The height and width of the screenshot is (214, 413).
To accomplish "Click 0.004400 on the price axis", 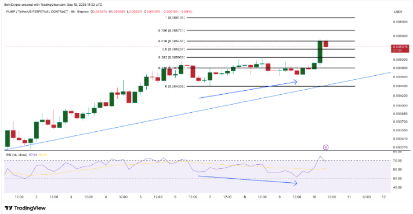I will pyautogui.click(x=400, y=86).
